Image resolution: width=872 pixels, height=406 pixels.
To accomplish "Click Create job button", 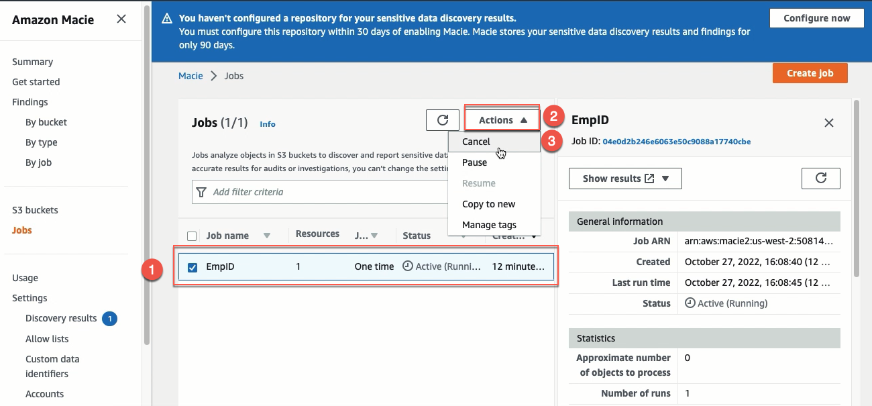I will click(x=810, y=73).
